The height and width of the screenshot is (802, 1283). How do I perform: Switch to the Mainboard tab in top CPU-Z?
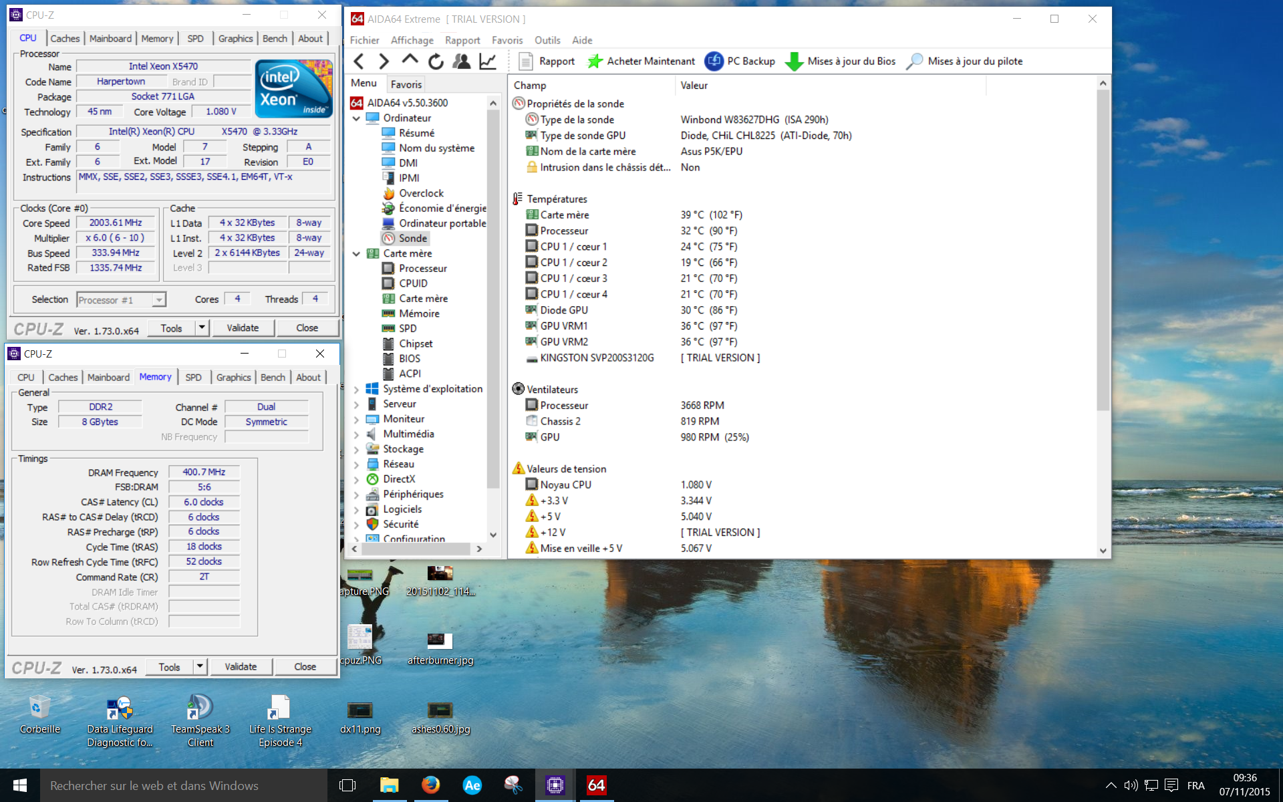110,39
